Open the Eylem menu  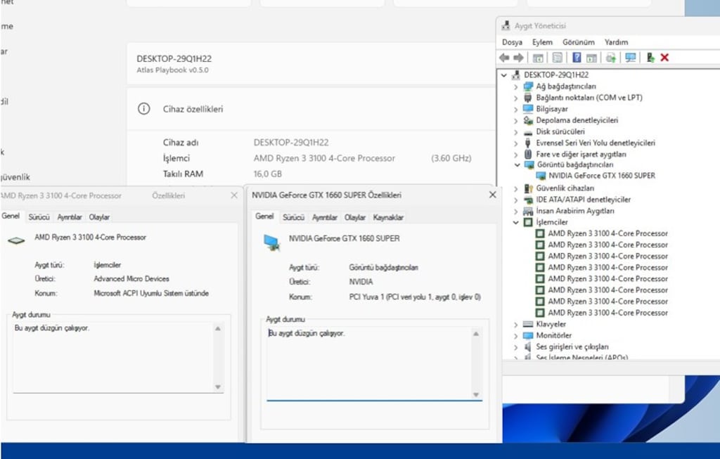pos(542,41)
